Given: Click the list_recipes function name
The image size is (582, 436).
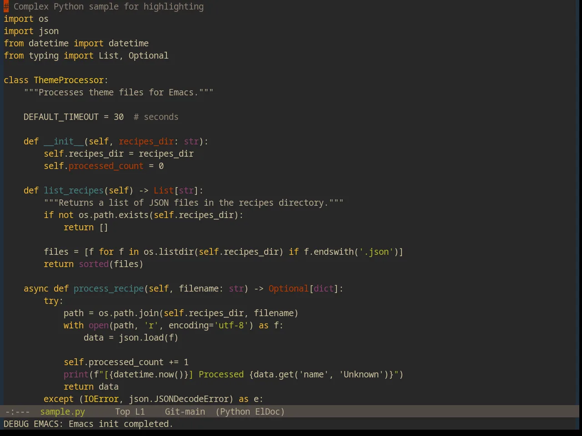Looking at the screenshot, I should [x=74, y=190].
